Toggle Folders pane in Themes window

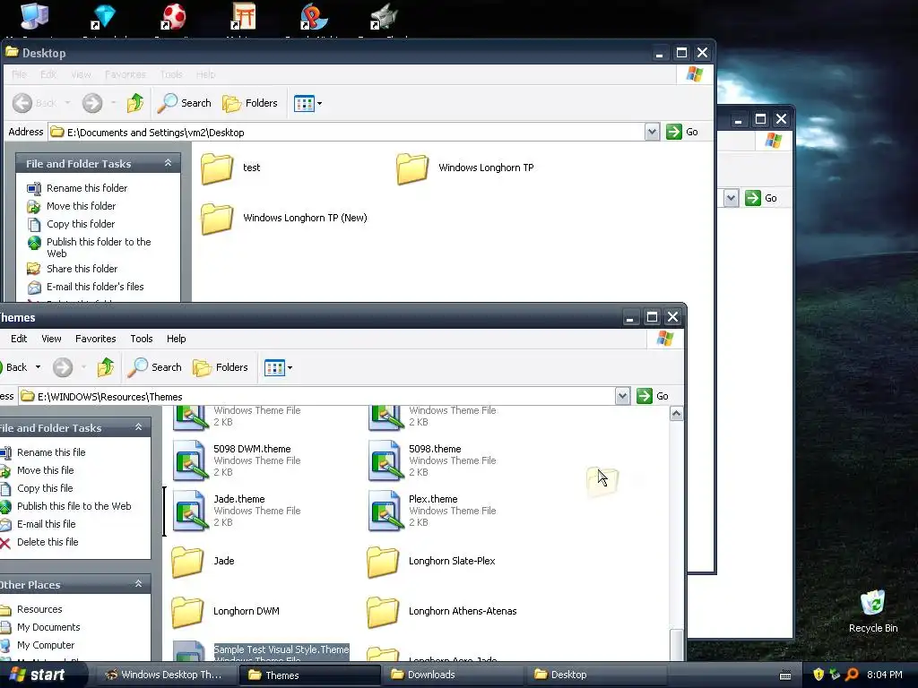pos(221,367)
